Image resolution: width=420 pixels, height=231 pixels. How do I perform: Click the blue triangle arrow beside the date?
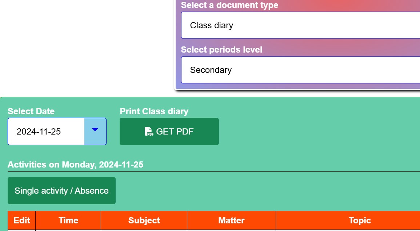pos(95,129)
